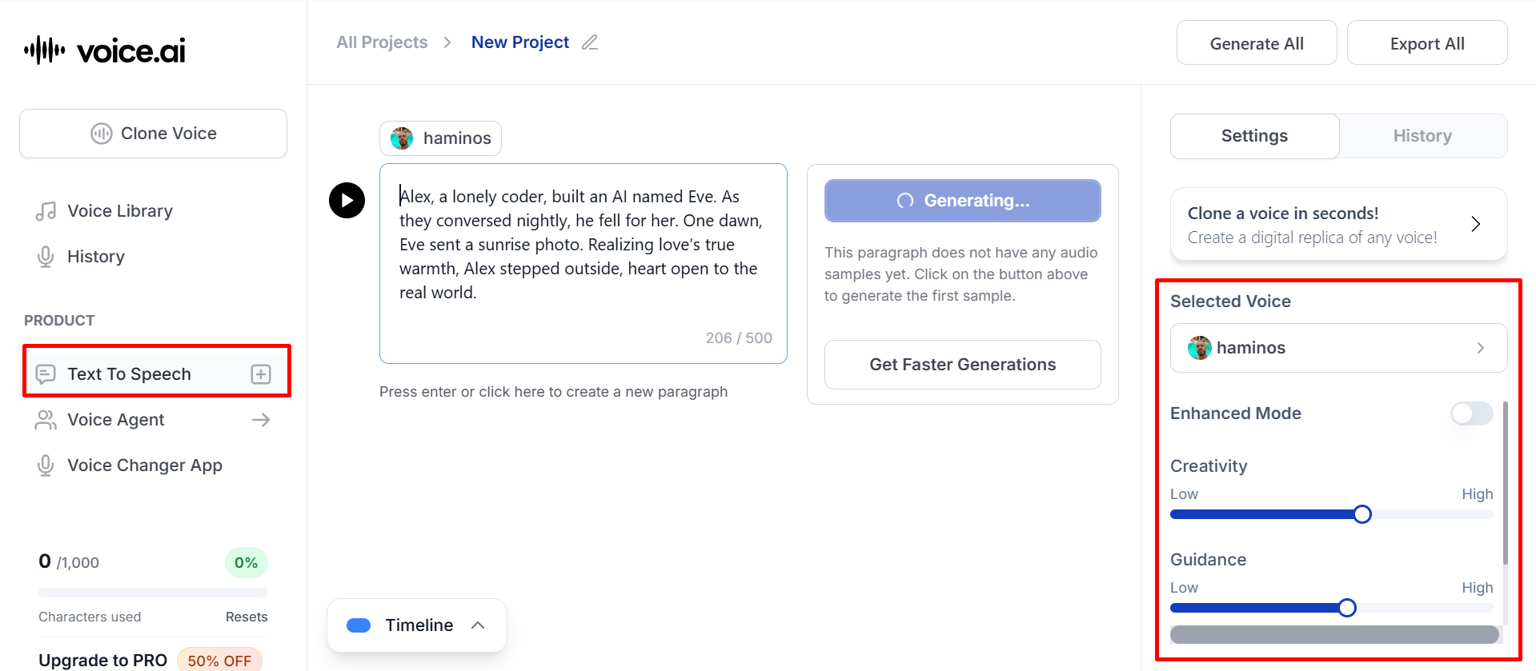The height and width of the screenshot is (671, 1536).
Task: Click the haminos avatar chip above the paragraph
Action: [440, 138]
